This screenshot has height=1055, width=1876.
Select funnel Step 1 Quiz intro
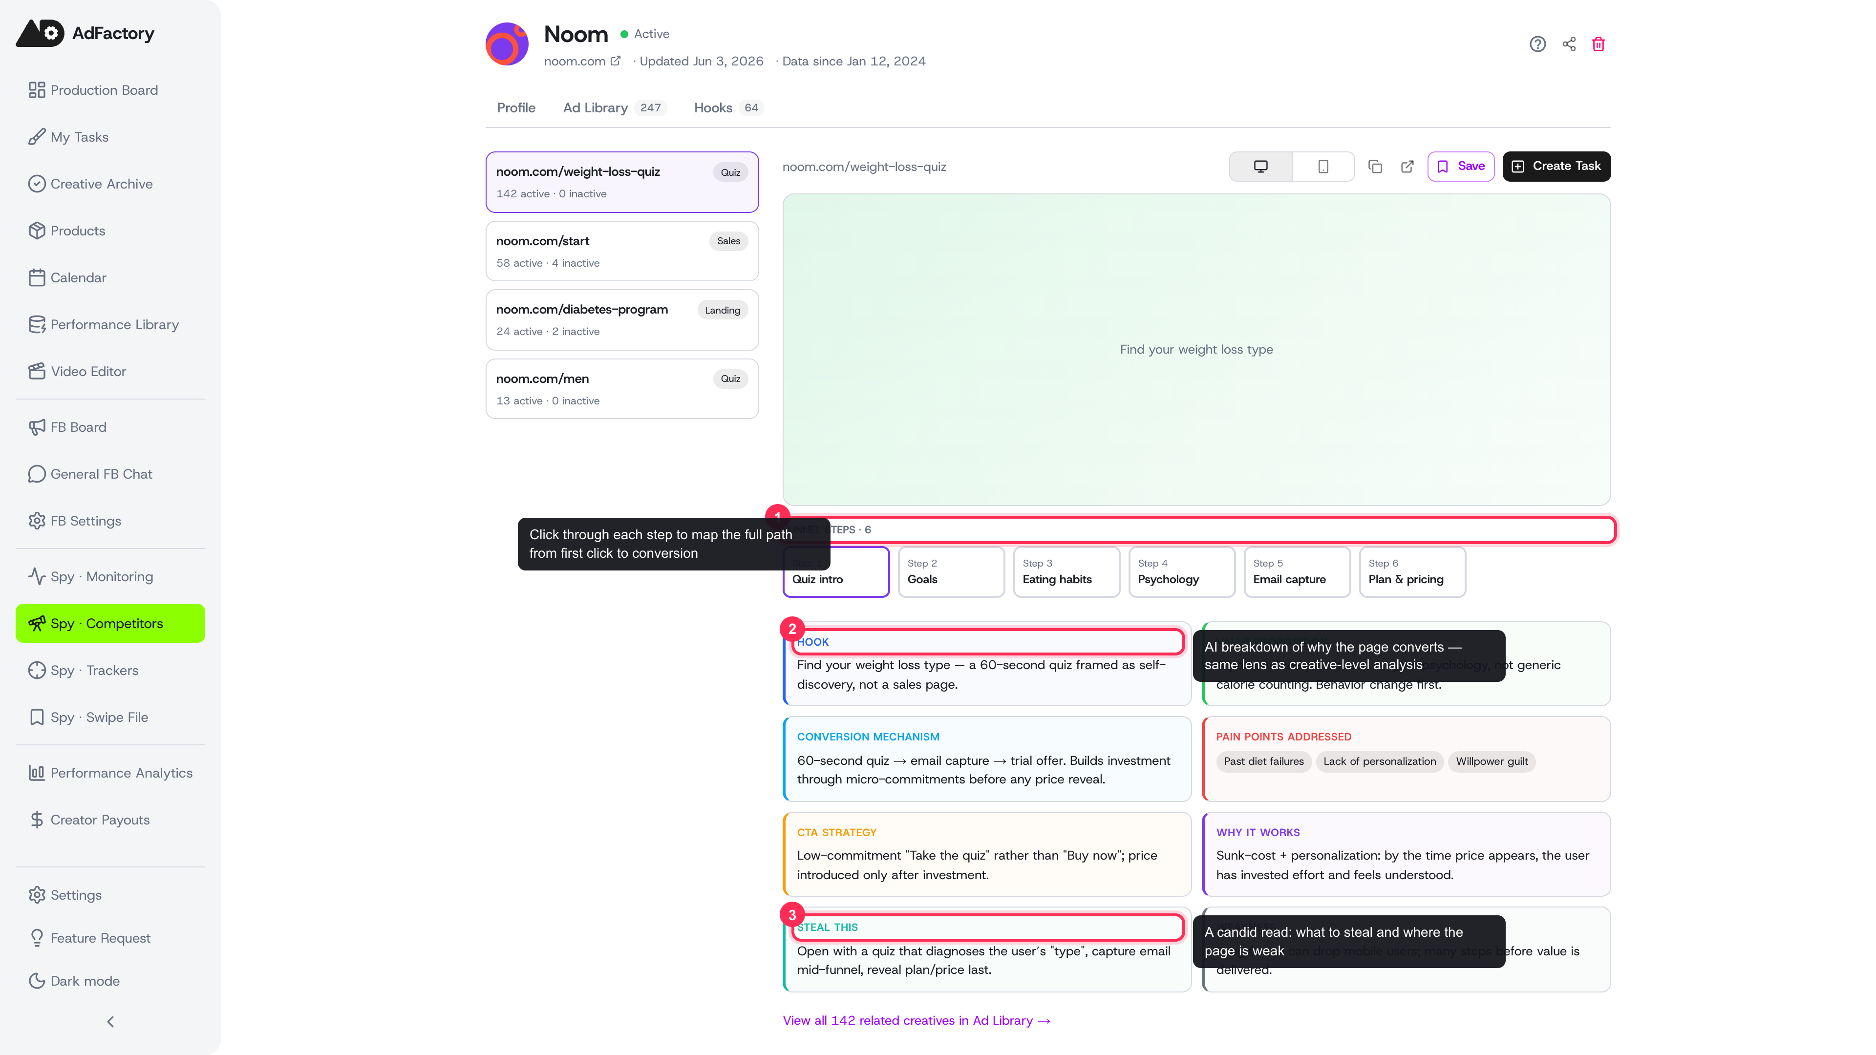point(836,571)
